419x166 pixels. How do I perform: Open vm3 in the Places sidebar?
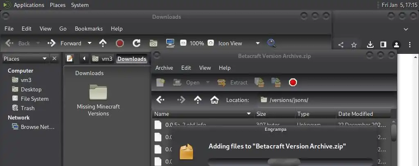click(x=22, y=80)
